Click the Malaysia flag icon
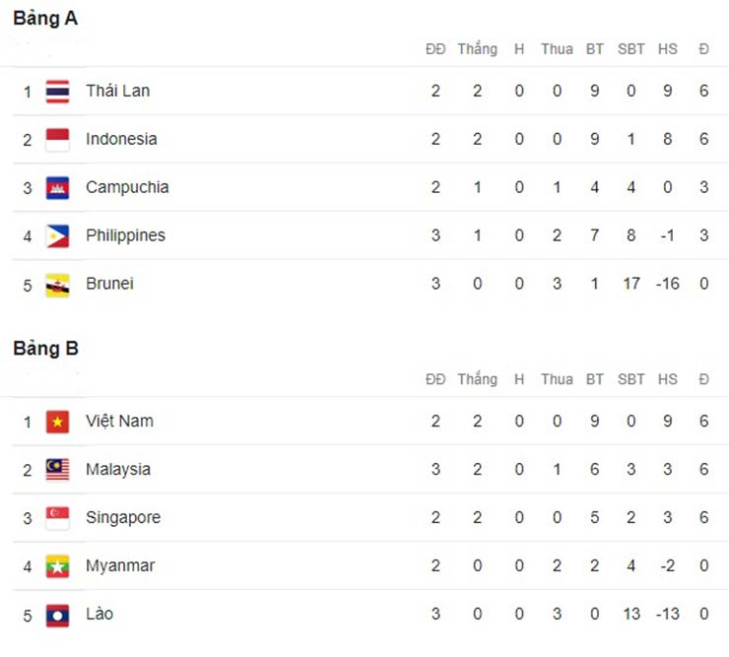Viewport: 729px width, 657px height. pos(57,470)
